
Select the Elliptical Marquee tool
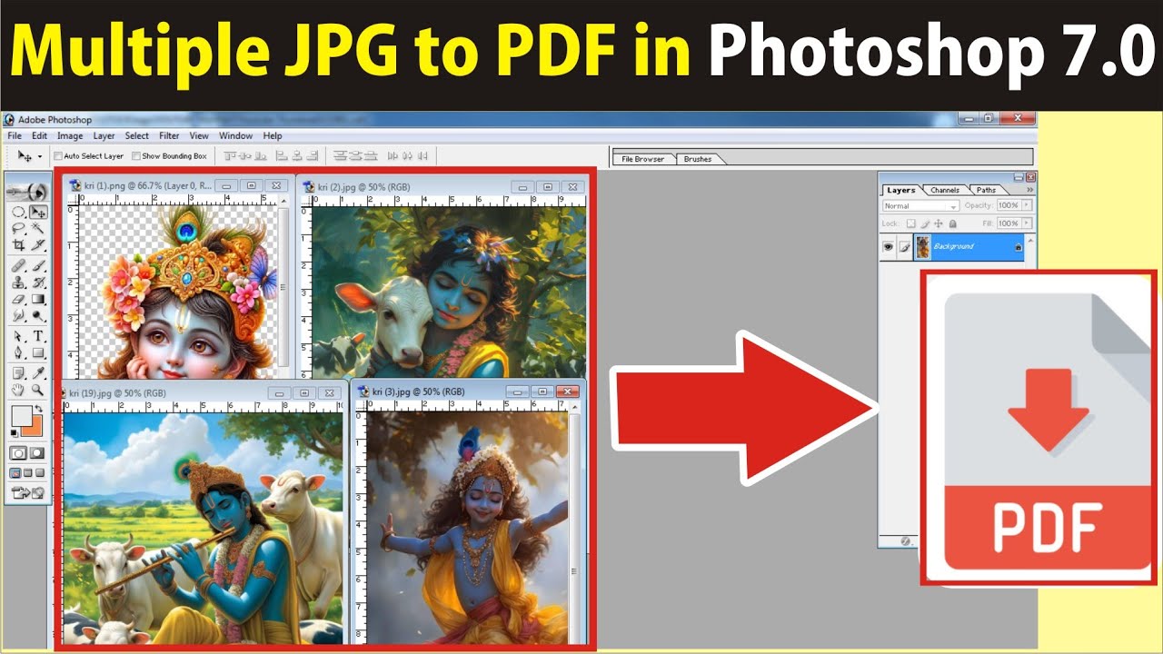18,213
